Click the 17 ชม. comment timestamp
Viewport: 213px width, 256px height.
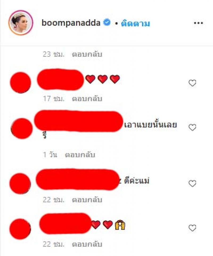pos(54,99)
